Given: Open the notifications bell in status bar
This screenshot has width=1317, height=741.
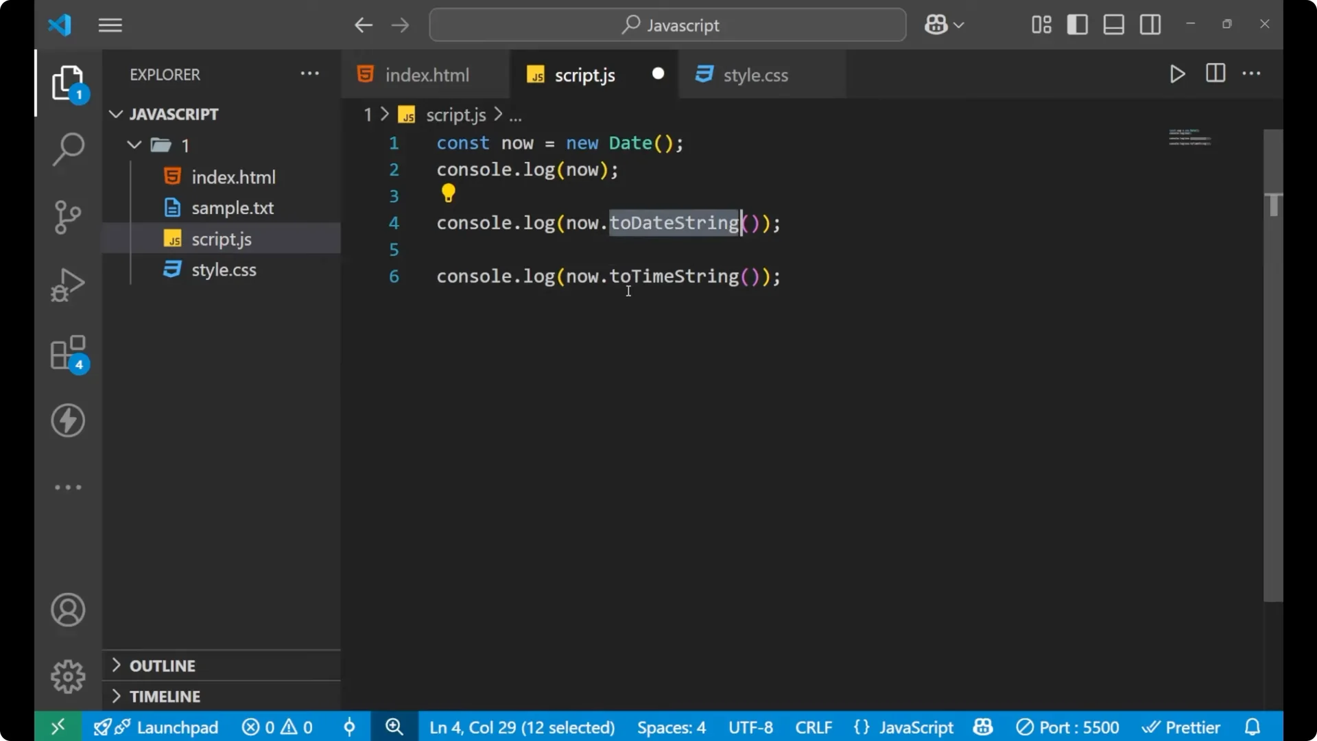Looking at the screenshot, I should coord(1253,727).
